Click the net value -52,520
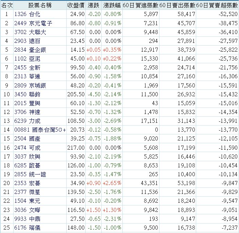Image resolution: width=239 pixels, height=233 pixels. 228,14
